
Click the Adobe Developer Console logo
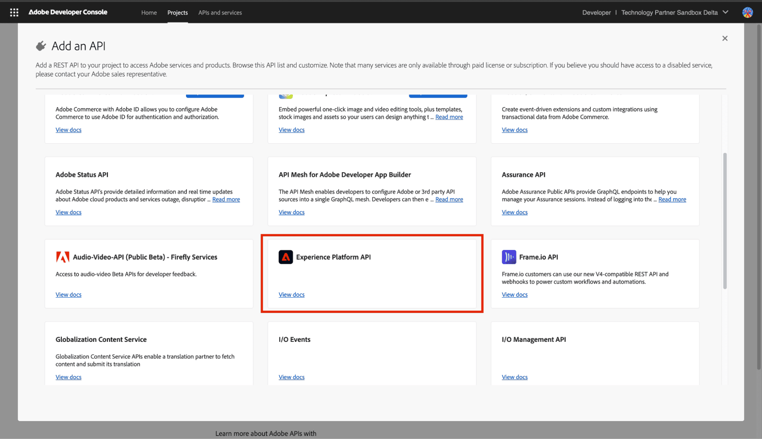67,12
